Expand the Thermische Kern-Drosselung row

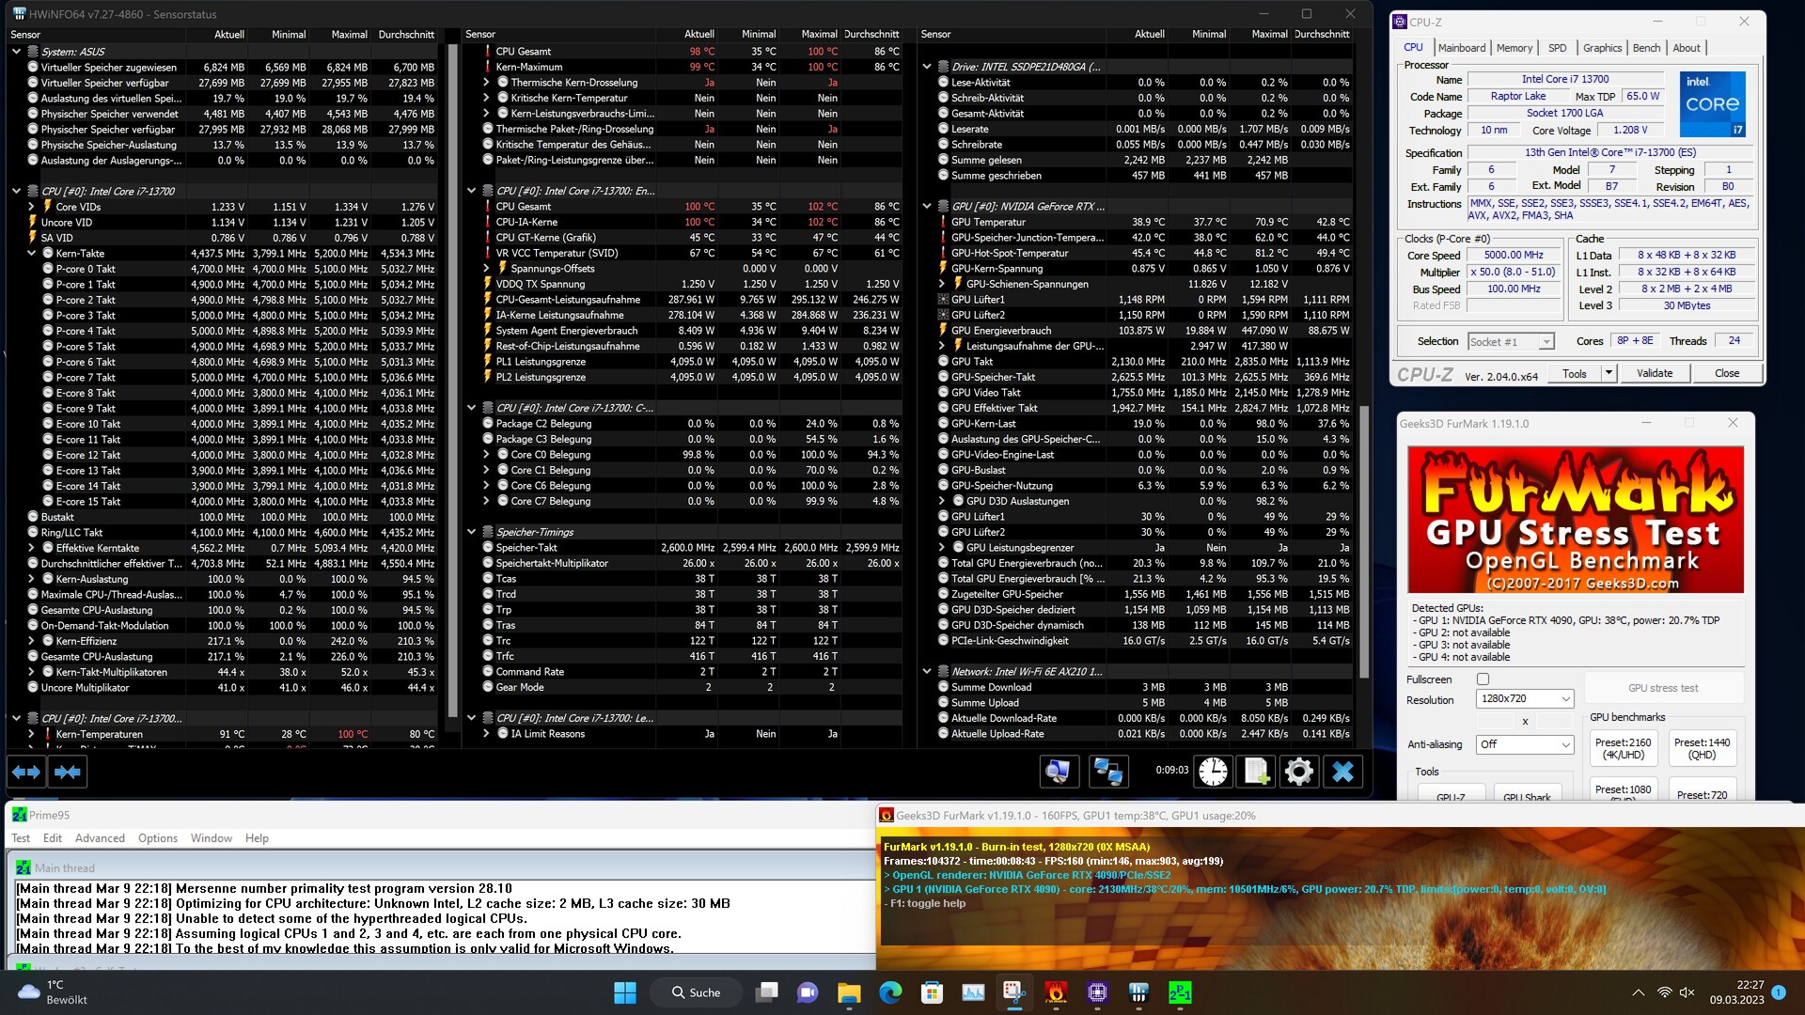click(486, 83)
